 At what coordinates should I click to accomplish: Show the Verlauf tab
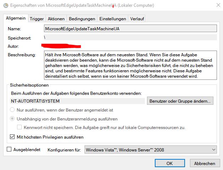[137, 19]
